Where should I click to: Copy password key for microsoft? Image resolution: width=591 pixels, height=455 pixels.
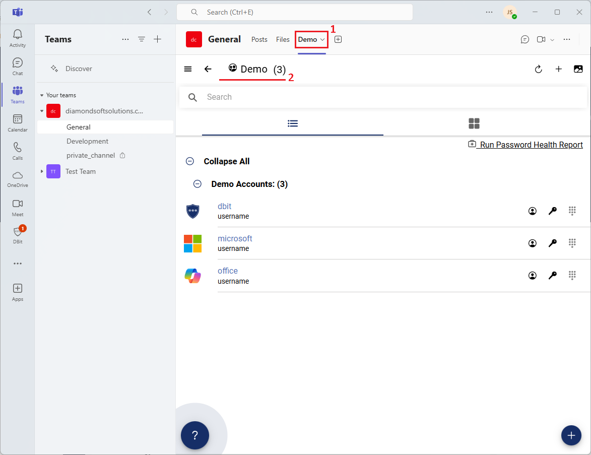pos(552,243)
